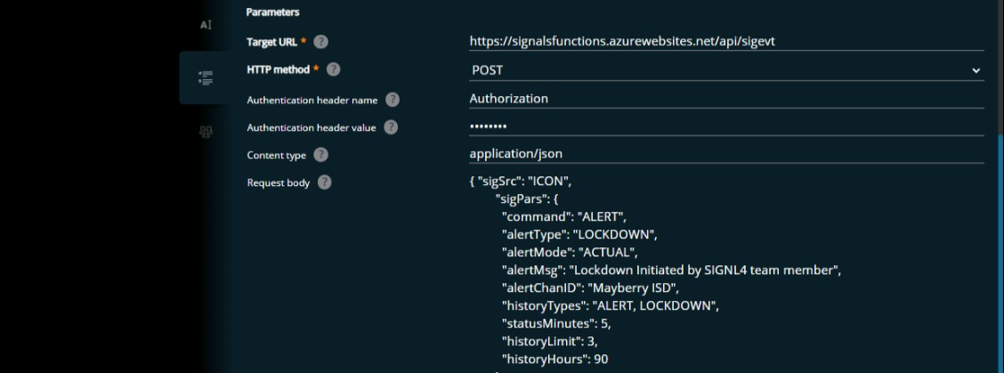Image resolution: width=1004 pixels, height=373 pixels.
Task: Click the Parameters section heading
Action: pyautogui.click(x=273, y=12)
